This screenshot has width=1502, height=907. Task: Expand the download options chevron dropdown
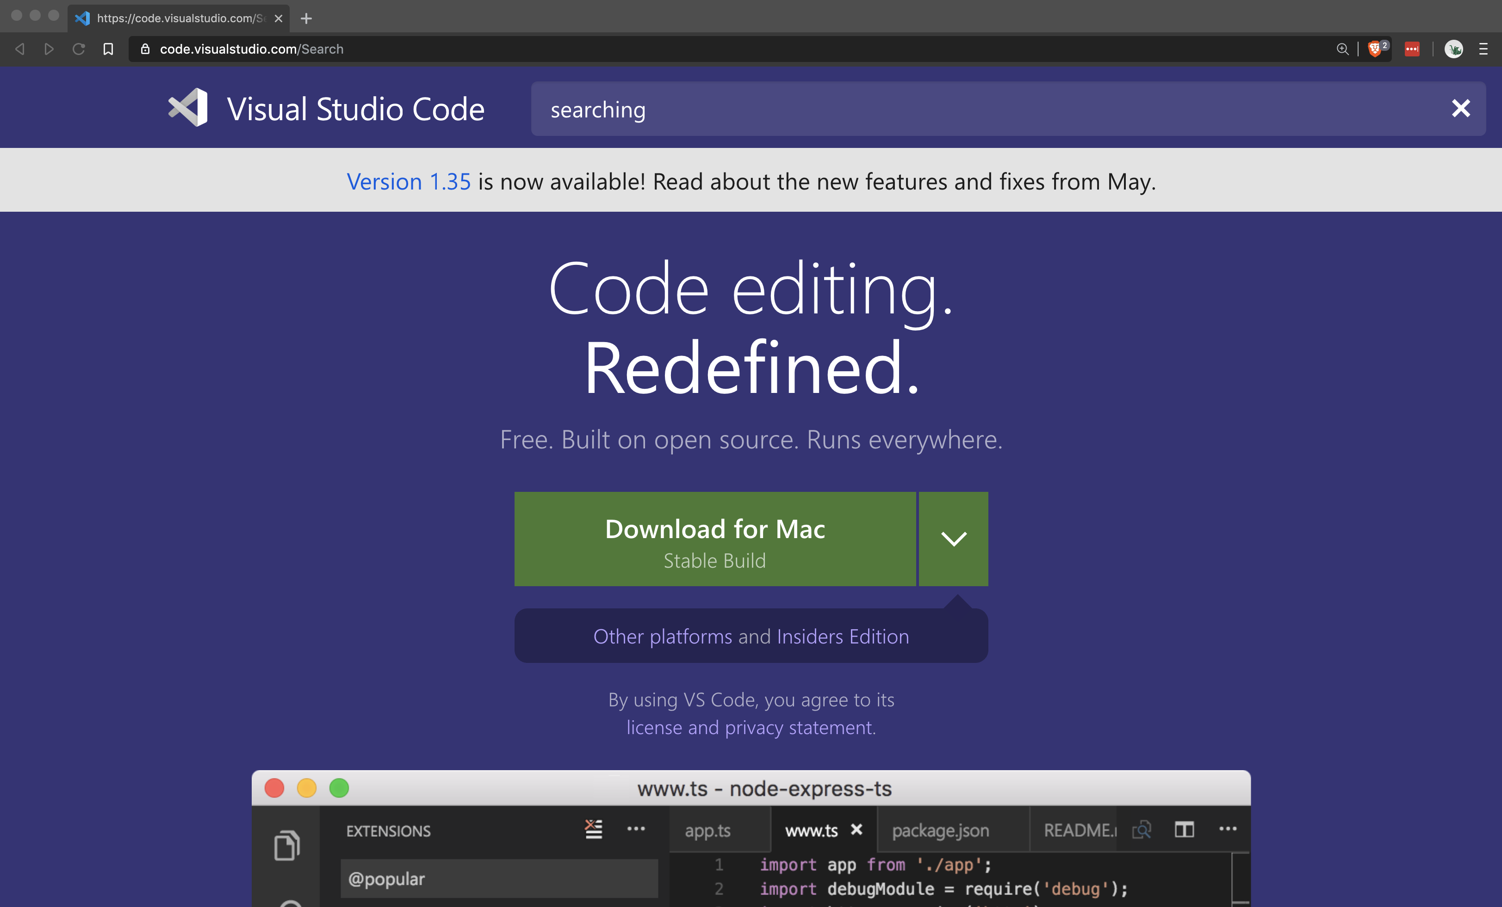point(953,539)
